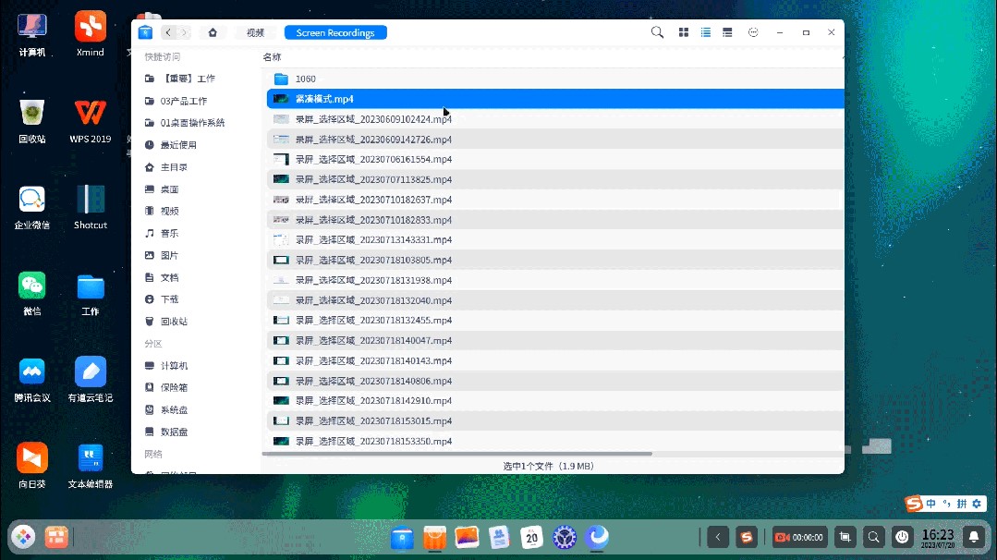Open the file manager options menu icon
The image size is (997, 560).
tap(753, 32)
